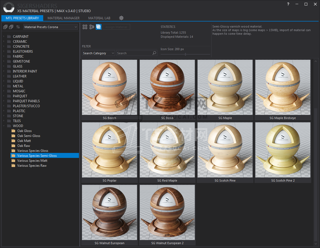Image resolution: width=320 pixels, height=248 pixels.
Task: Select the SG Walnut European 2 material thumbnail
Action: [167, 212]
